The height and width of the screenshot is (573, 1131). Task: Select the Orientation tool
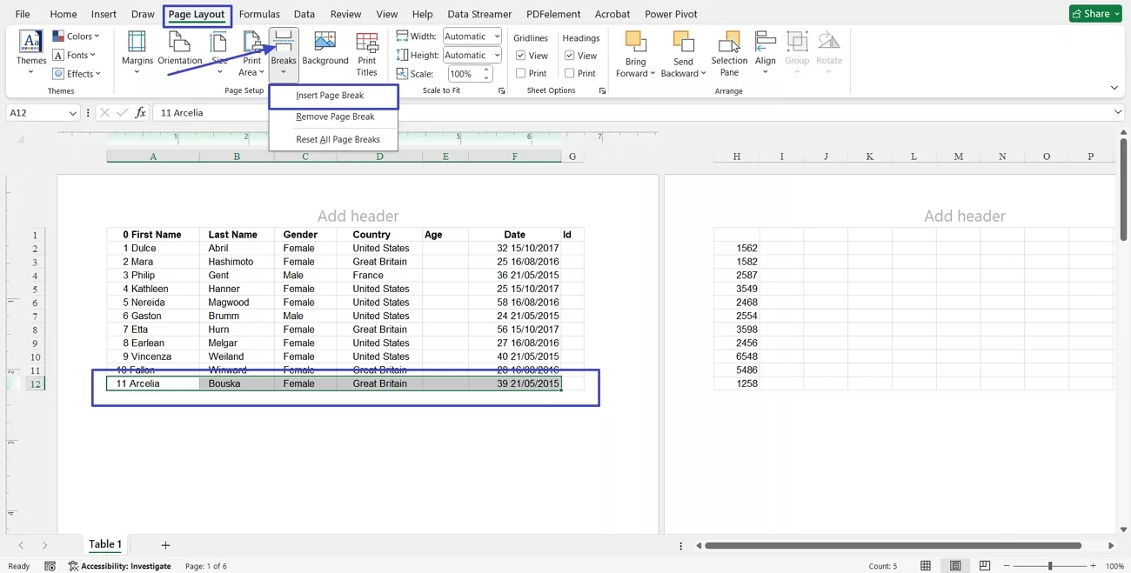tap(179, 52)
